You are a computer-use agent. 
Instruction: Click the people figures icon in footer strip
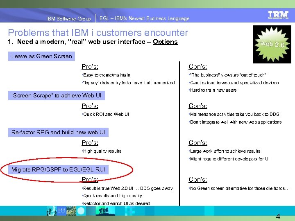[x=61, y=211]
